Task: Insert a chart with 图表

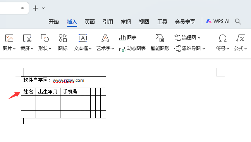Action: pyautogui.click(x=128, y=38)
